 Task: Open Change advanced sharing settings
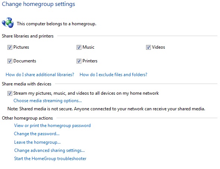[49, 150]
